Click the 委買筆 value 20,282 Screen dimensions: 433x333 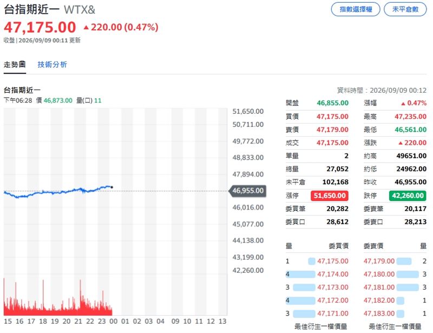click(337, 209)
